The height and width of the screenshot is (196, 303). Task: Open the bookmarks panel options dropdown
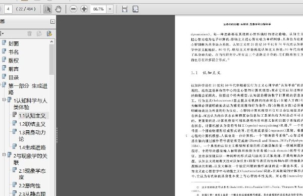coord(2,34)
